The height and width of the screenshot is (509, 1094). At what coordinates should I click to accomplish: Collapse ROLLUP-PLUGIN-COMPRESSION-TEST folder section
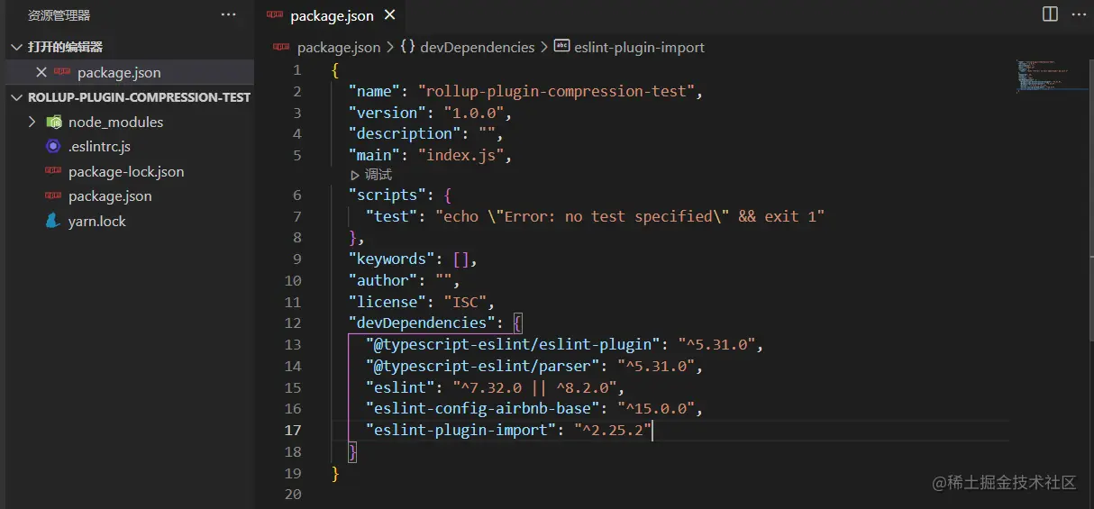(16, 97)
